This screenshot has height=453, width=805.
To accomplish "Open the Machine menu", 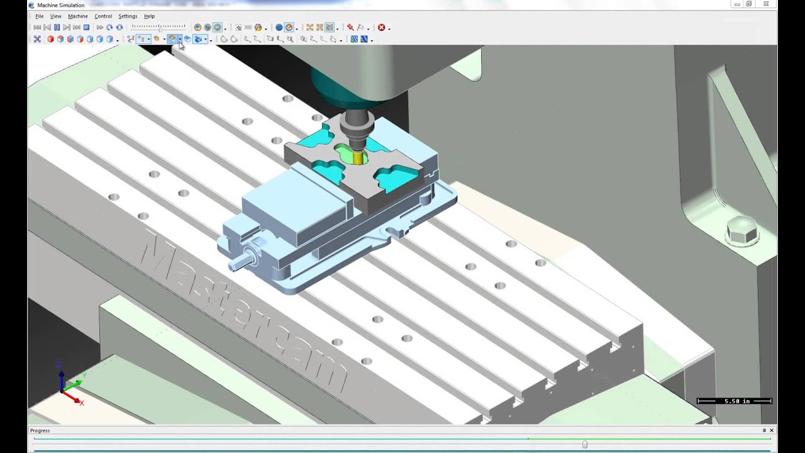I will click(78, 16).
